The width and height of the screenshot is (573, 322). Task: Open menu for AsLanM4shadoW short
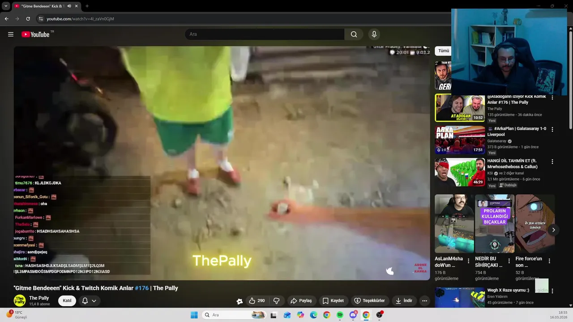click(469, 261)
